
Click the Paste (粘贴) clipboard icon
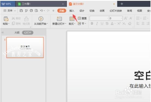(6, 19)
